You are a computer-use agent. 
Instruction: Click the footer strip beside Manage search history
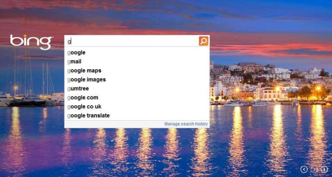(x=114, y=124)
